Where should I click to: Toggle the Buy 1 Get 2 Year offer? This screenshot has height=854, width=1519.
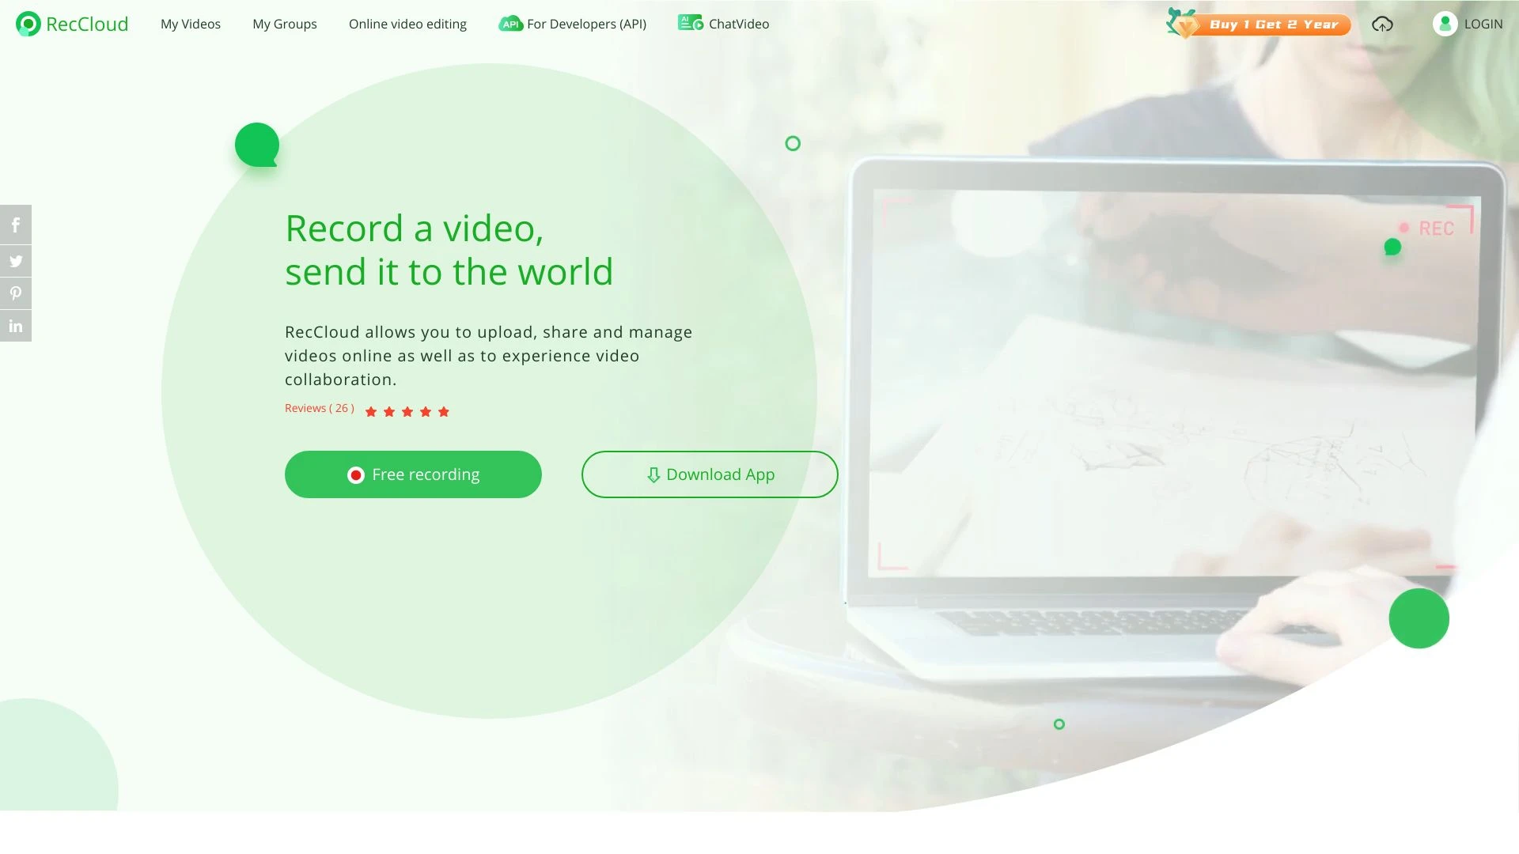tap(1256, 24)
